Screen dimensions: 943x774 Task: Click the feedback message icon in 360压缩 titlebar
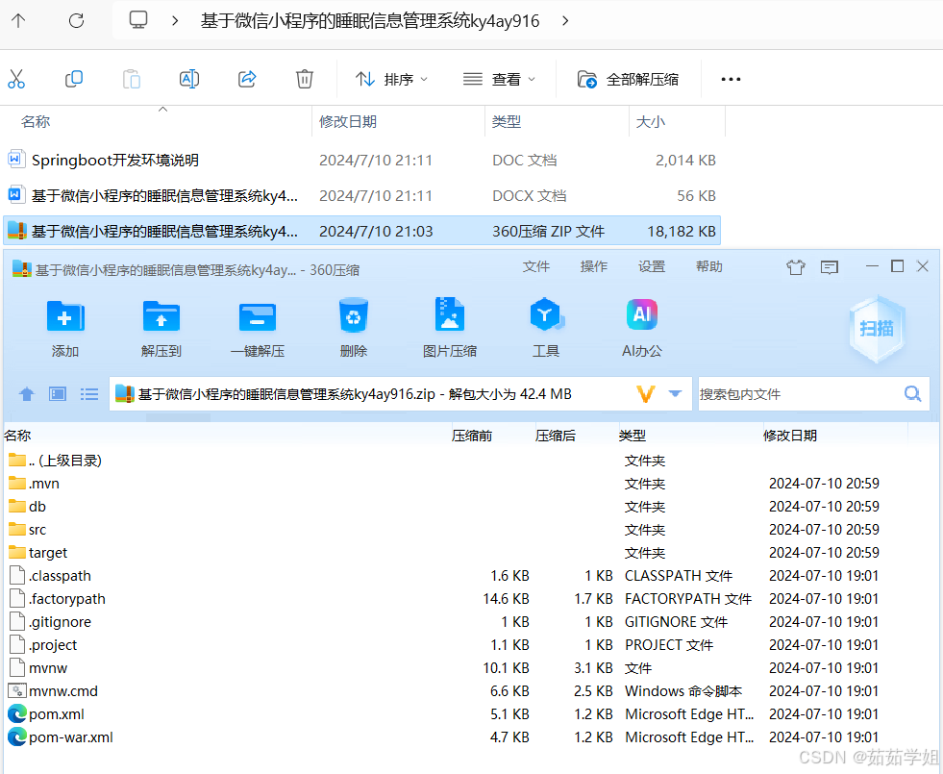click(830, 267)
